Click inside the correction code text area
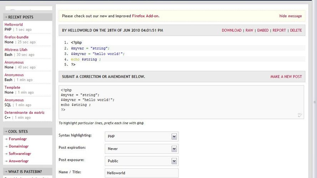 click(x=181, y=102)
